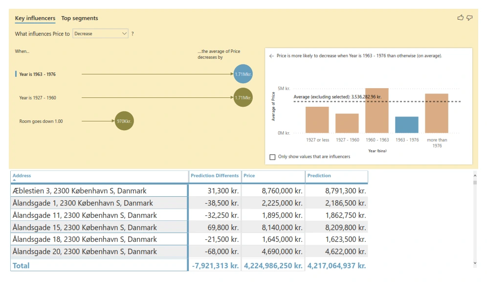Screen dimensions: 487x282
Task: Click the back arrow in the detail chart
Action: tap(271, 56)
